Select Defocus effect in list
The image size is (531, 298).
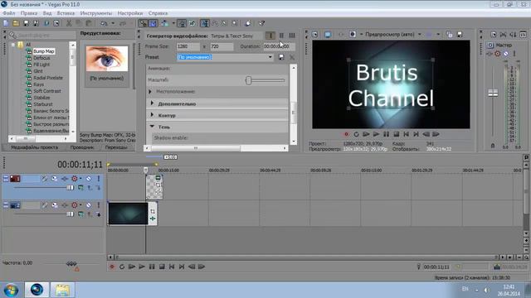click(41, 58)
